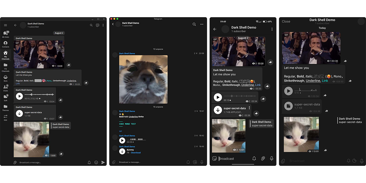The height and width of the screenshot is (183, 366).
Task: Open options dots on Android super-secret-data file
Action: [x=249, y=108]
